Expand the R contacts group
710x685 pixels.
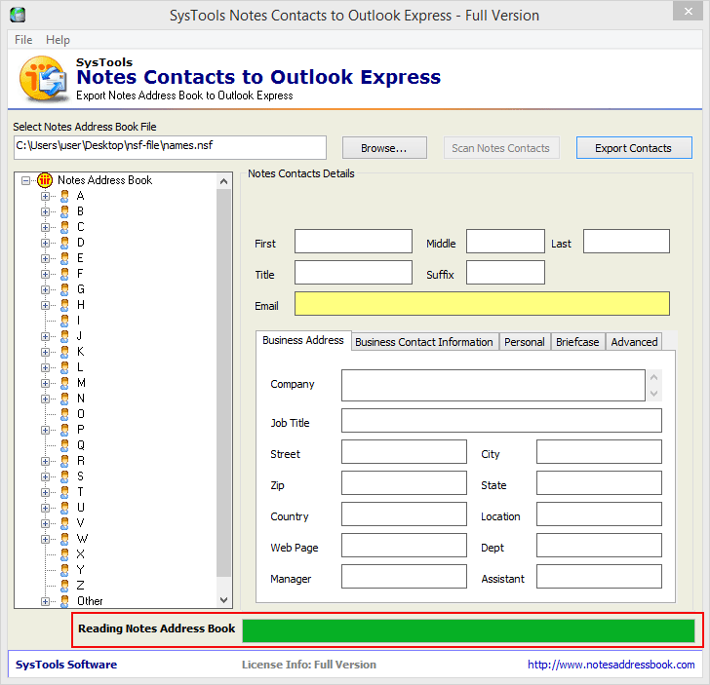45,461
